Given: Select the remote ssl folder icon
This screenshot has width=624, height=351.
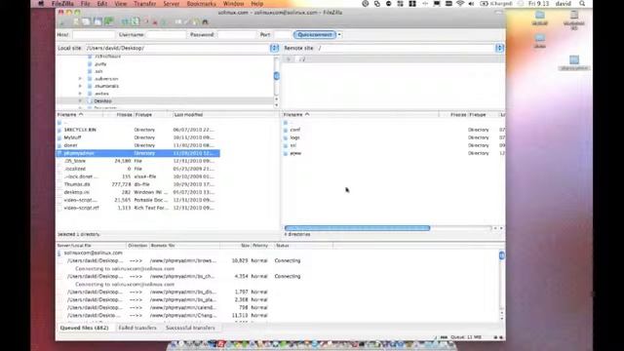Looking at the screenshot, I should tap(286, 145).
